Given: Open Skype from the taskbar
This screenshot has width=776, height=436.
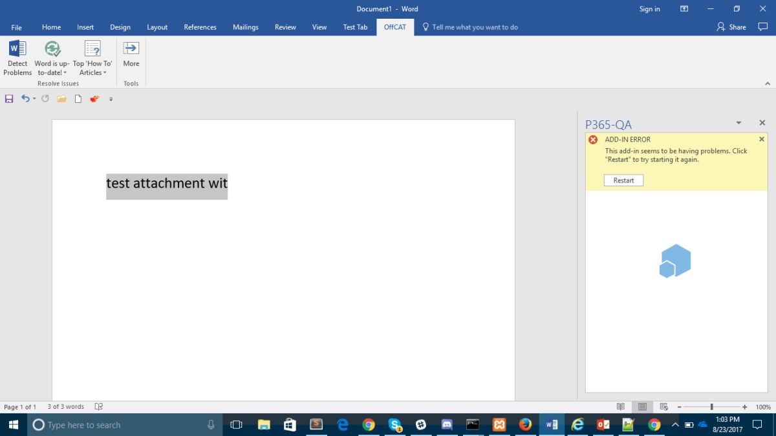Looking at the screenshot, I should [395, 425].
